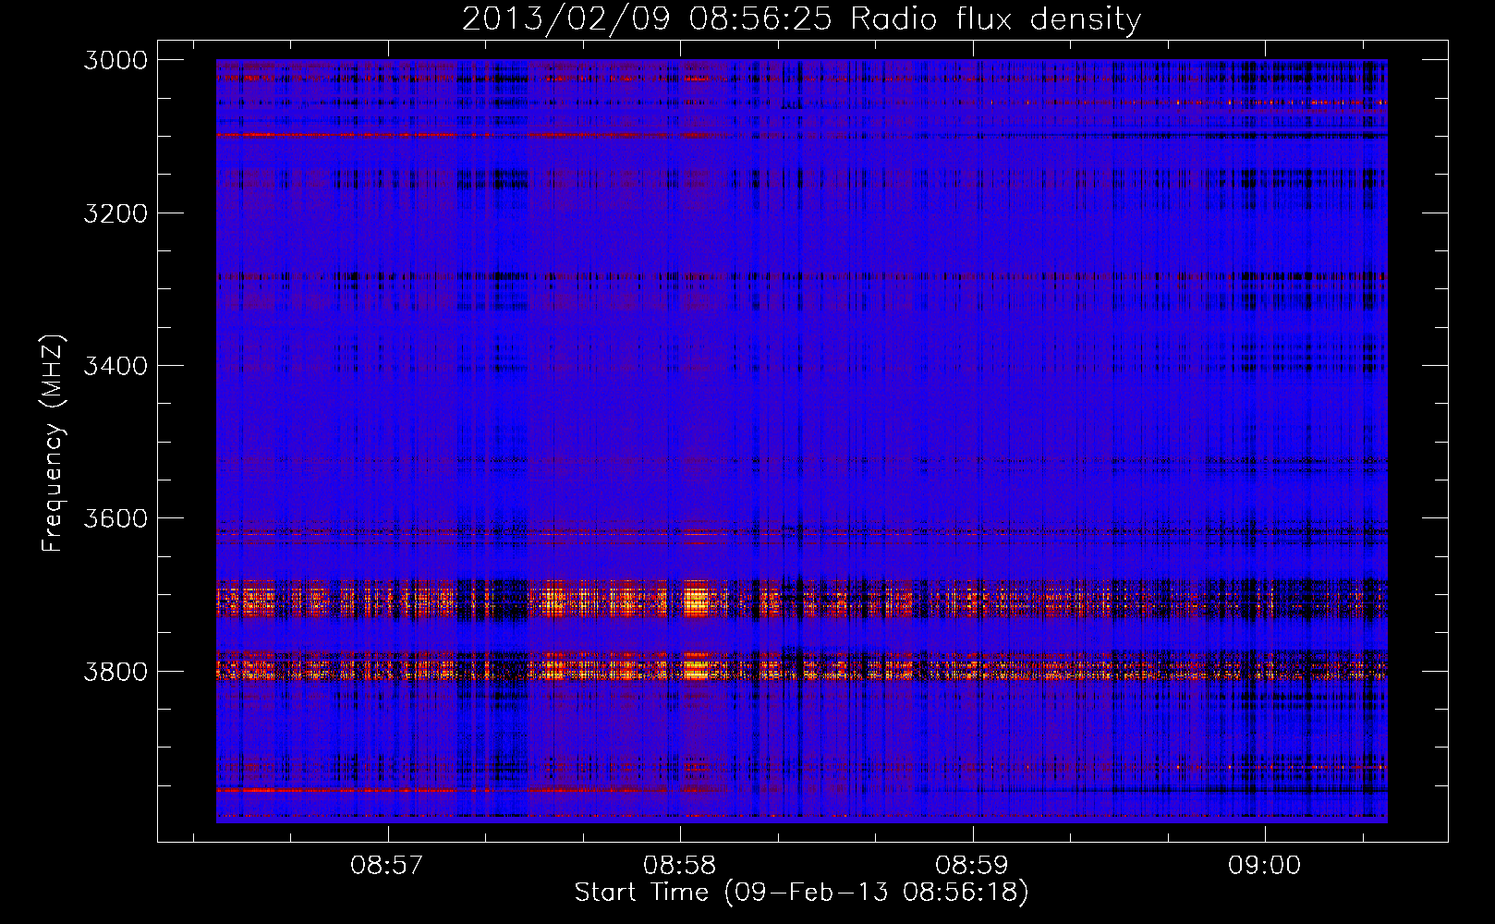Click the plot title 'Radio flux density'

click(995, 18)
